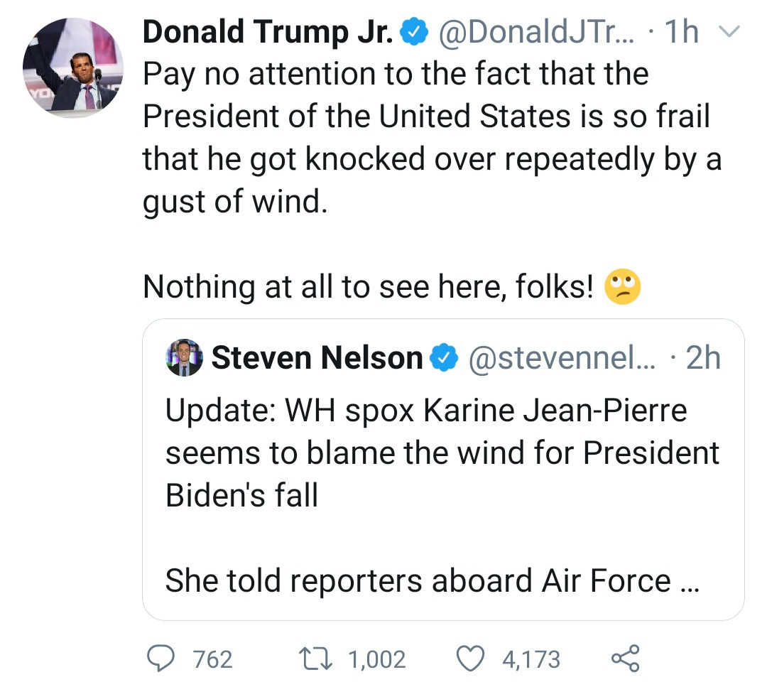Open Steven Nelson's small profile avatar
This screenshot has width=767, height=682.
[x=184, y=357]
